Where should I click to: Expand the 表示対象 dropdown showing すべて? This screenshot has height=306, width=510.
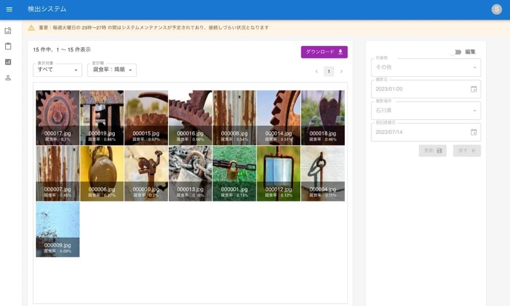coord(57,70)
